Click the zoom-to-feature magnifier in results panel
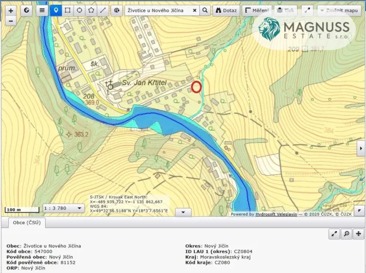366x273 pixels. pos(346,234)
